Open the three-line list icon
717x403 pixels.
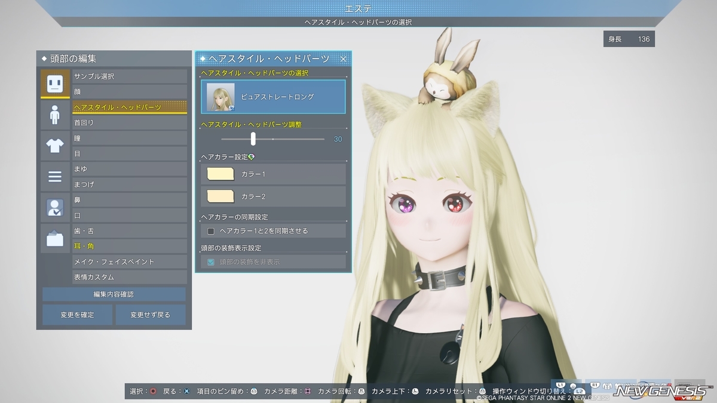pos(55,177)
